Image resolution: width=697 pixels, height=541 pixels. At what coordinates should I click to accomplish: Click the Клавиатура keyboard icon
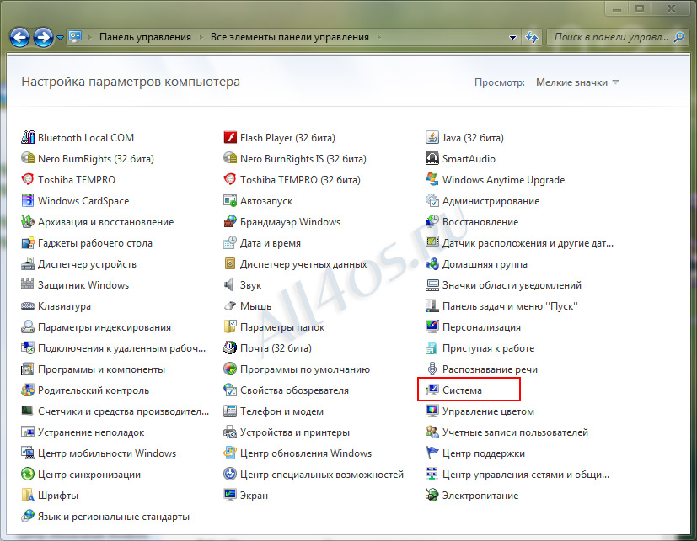point(28,305)
